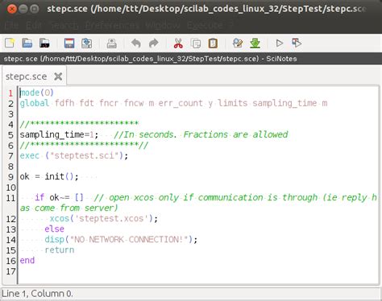
Task: Click line number 17 in the gutter
Action: [x=11, y=271]
